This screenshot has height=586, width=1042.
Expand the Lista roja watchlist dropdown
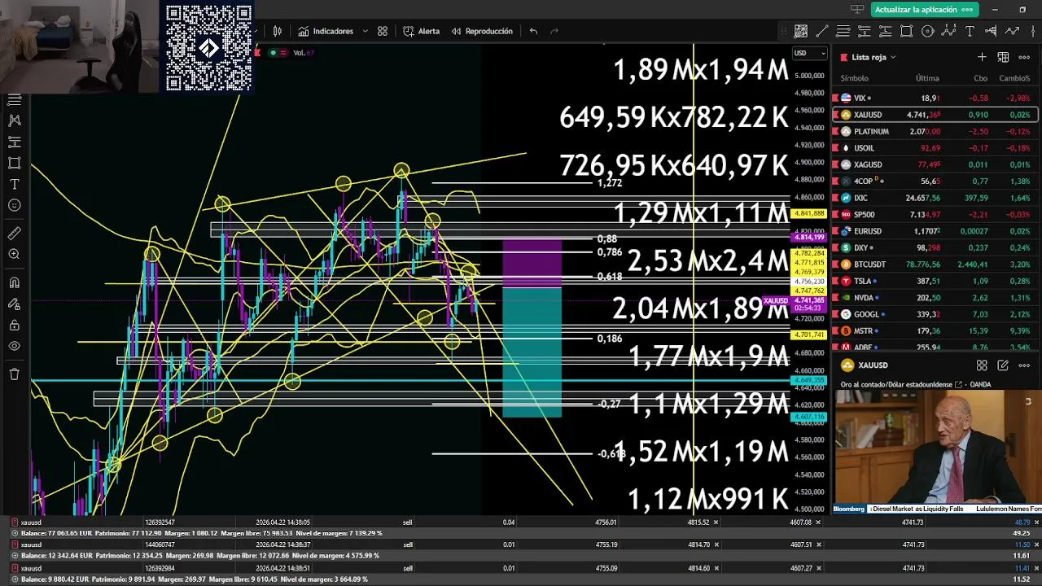click(x=873, y=57)
